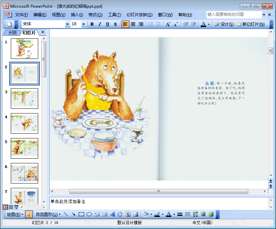The width and height of the screenshot is (276, 229).
Task: Decrease indent level
Action: point(186,24)
